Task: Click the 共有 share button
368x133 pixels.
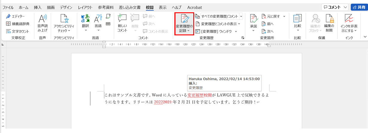Action: (358, 7)
